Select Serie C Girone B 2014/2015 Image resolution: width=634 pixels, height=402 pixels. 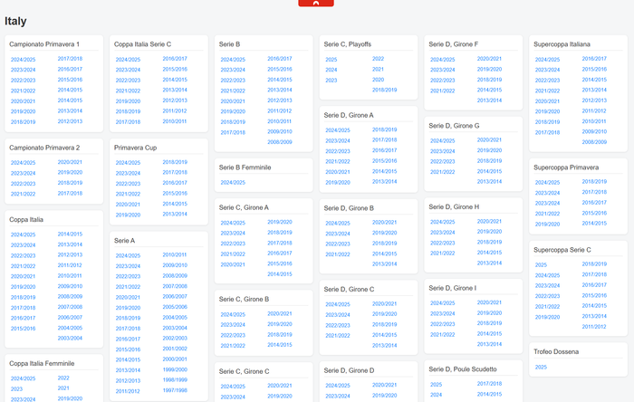280,345
